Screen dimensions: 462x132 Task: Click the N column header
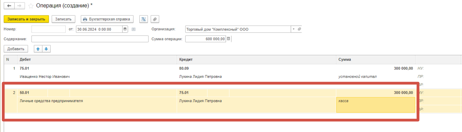(11, 60)
